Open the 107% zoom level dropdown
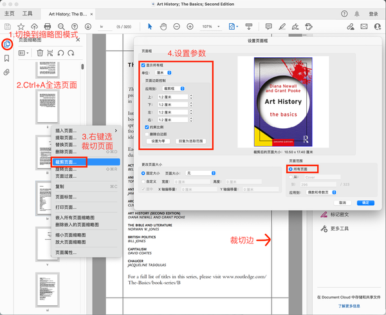 pos(210,26)
